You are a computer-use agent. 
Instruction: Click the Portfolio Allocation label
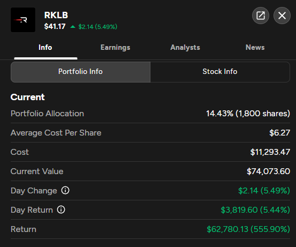pyautogui.click(x=47, y=114)
